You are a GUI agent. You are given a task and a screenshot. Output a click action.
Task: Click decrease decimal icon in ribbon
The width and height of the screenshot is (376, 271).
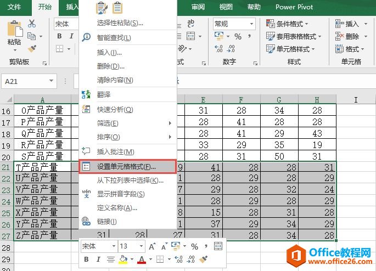pos(231,49)
